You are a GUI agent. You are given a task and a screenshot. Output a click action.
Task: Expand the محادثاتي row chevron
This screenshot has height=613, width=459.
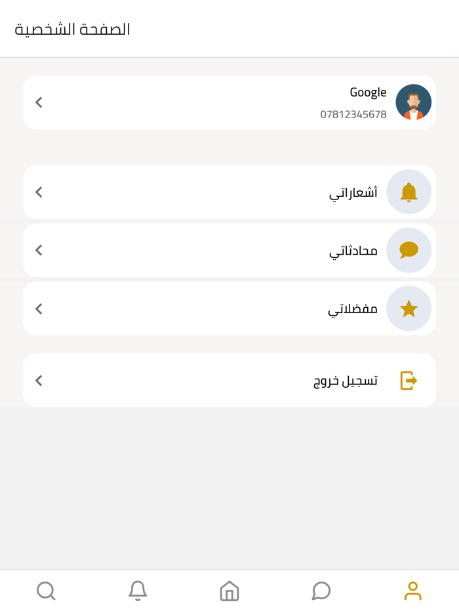[x=38, y=250]
